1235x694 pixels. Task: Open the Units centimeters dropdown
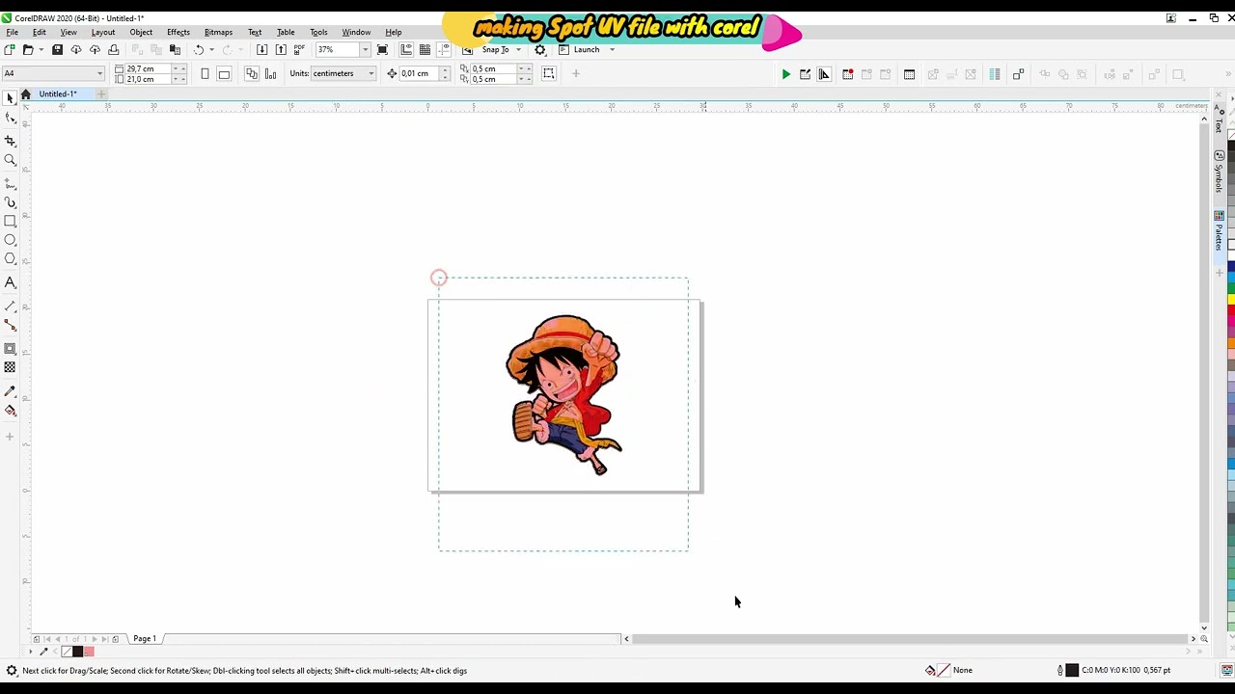pos(370,74)
